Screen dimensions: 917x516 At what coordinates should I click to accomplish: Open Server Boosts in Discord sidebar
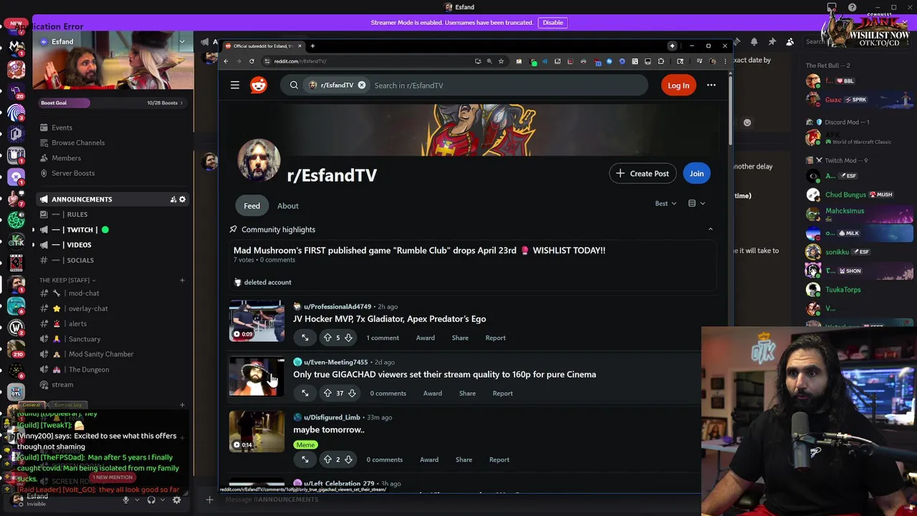point(73,173)
